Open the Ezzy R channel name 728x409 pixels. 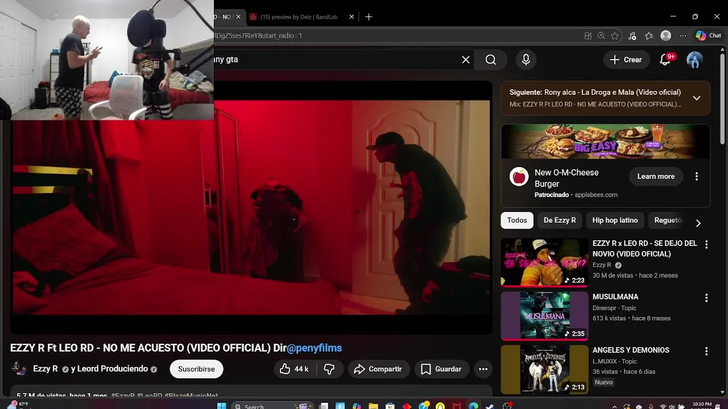coord(45,369)
